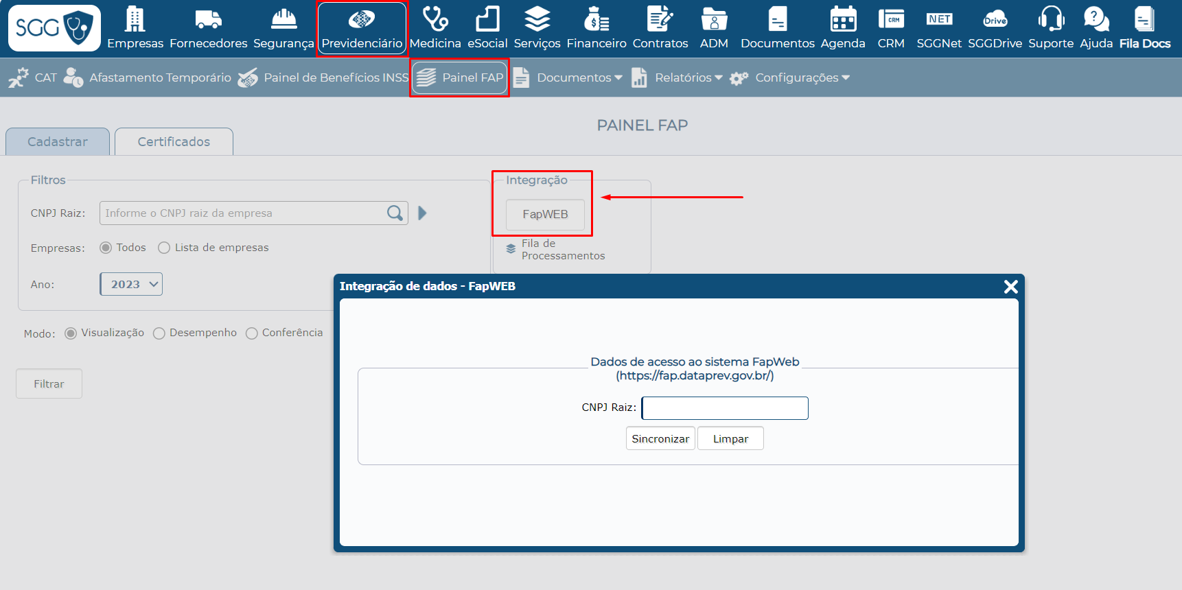The width and height of the screenshot is (1182, 590).
Task: Open Afastamento Temporário
Action: (x=147, y=78)
